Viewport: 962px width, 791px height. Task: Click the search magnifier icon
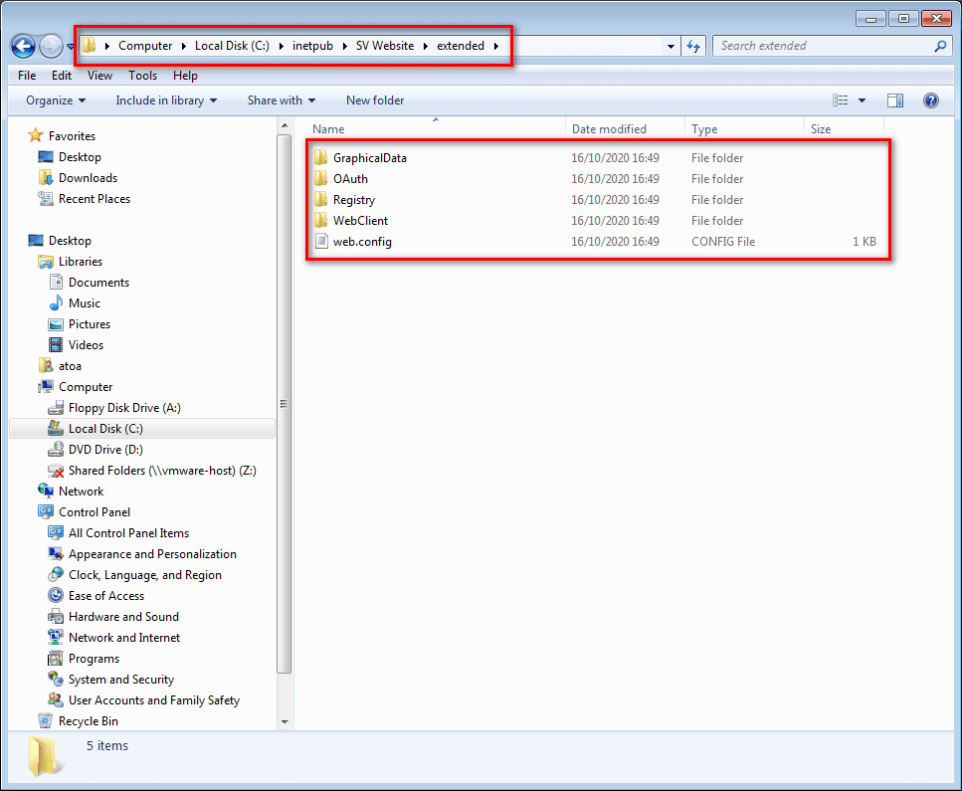pos(940,46)
